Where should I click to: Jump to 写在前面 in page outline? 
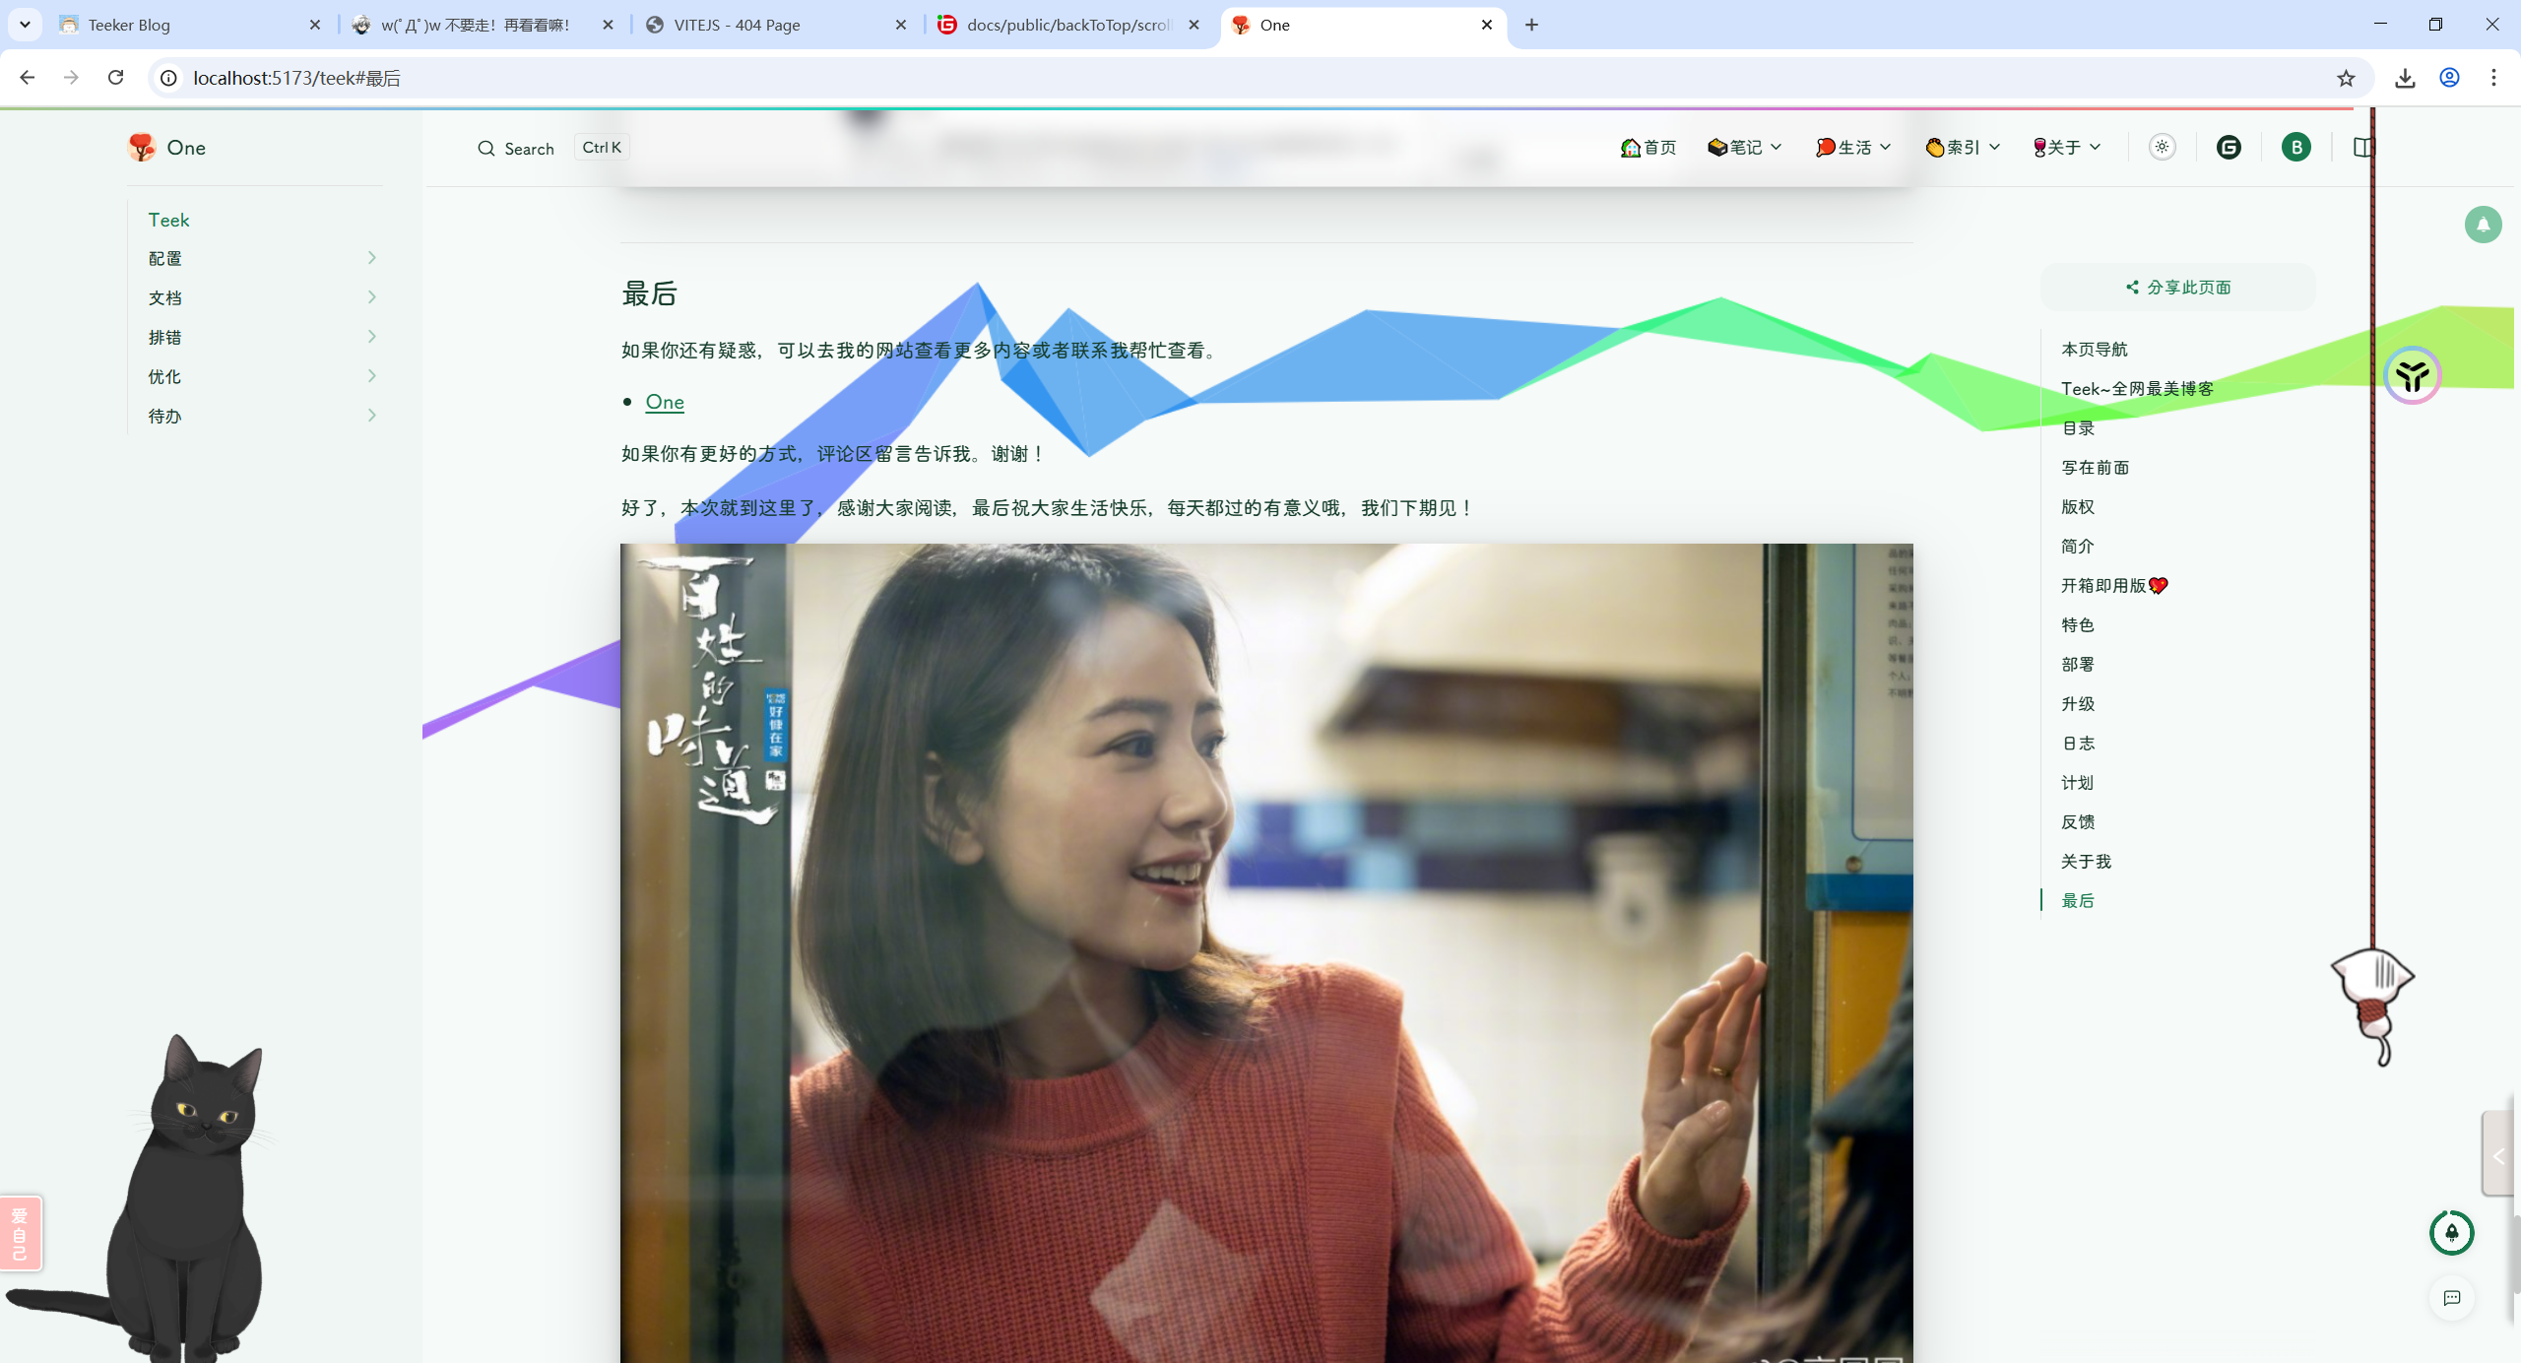pos(2096,468)
